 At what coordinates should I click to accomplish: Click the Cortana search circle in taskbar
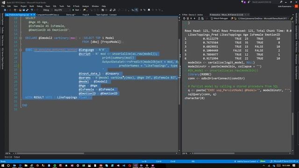click(x=8, y=166)
